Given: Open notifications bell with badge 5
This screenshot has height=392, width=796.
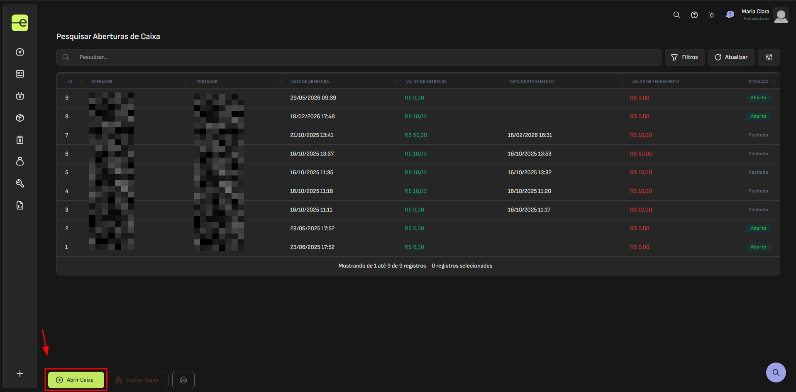Looking at the screenshot, I should [x=729, y=15].
